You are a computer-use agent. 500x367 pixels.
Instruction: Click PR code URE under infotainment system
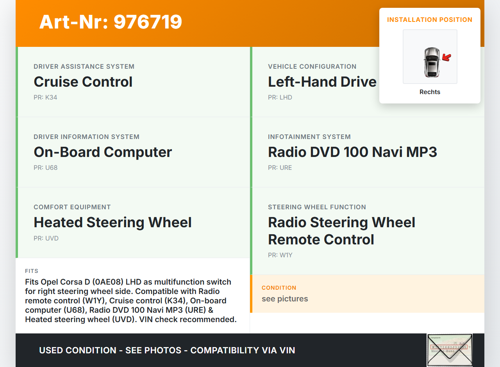tap(280, 168)
